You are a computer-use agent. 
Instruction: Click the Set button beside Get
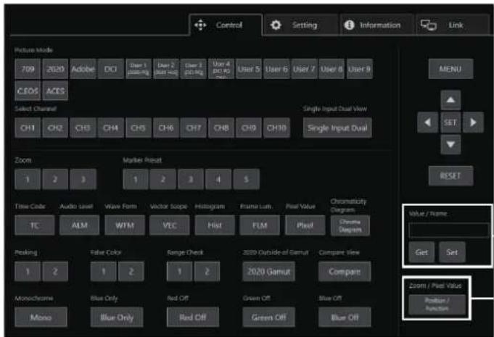(x=452, y=252)
